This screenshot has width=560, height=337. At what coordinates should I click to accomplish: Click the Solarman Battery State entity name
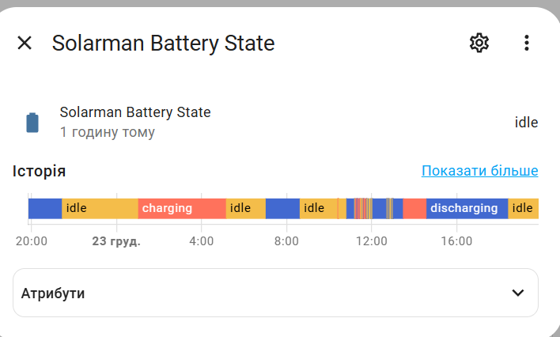click(x=135, y=112)
